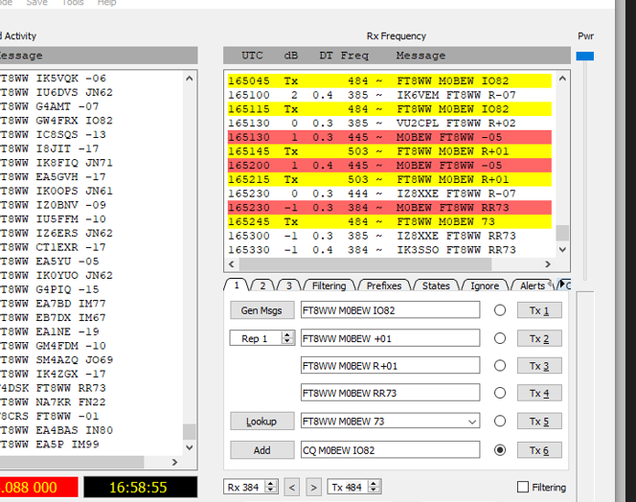
Task: Increase the Rx 384 frequency
Action: pos(270,483)
